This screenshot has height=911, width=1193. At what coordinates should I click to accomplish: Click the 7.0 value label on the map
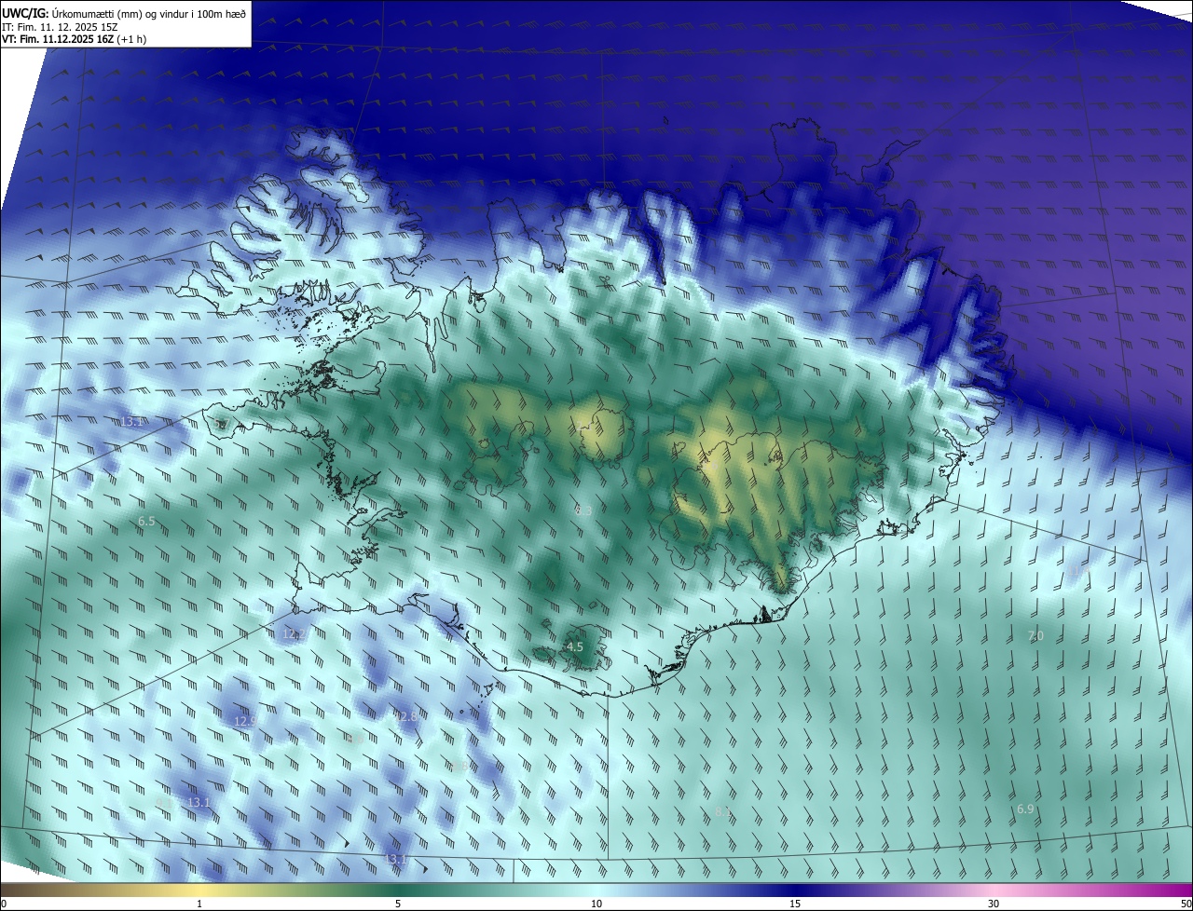pos(1035,636)
